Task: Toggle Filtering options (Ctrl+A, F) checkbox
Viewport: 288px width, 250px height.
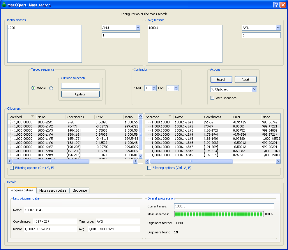Action: tap(149, 168)
